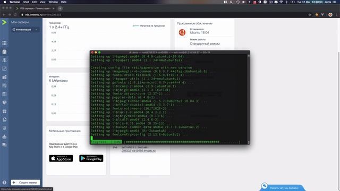This screenshot has width=340, height=191.
Task: Start chat with the online support button
Action: coord(282,187)
